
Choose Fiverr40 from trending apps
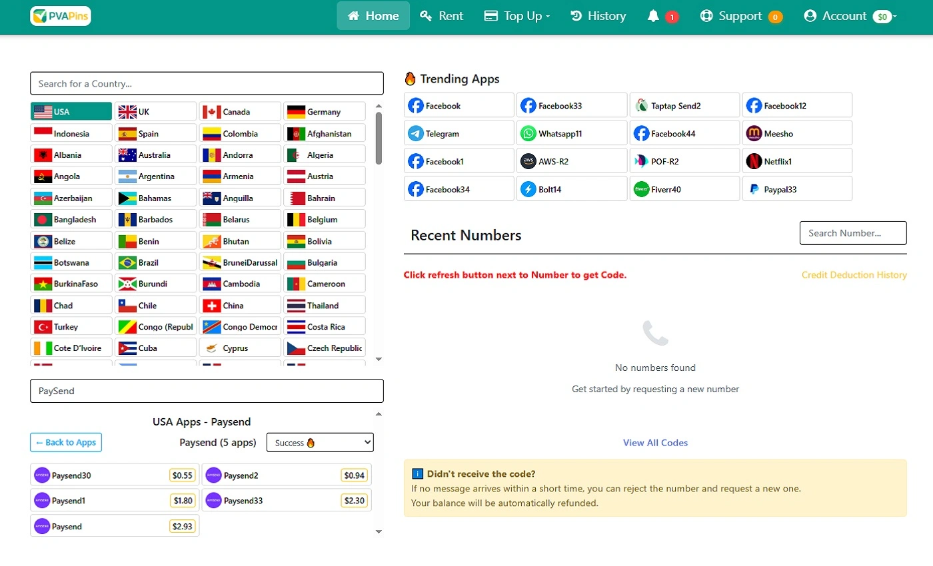click(x=684, y=189)
